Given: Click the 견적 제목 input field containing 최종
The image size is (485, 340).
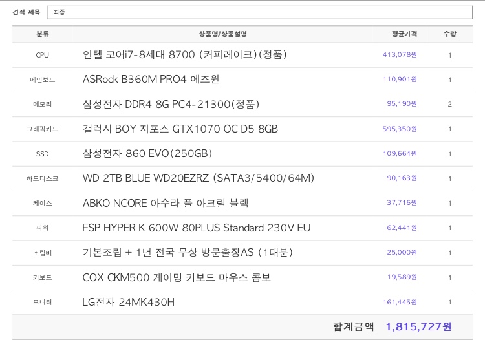Looking at the screenshot, I should [259, 12].
